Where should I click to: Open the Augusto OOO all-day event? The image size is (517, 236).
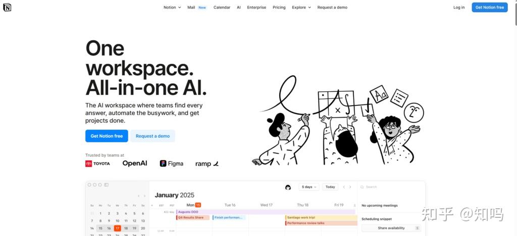coord(266,212)
